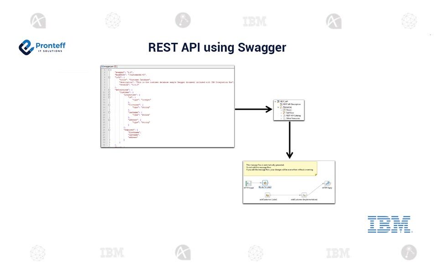Expand the REST API Catalog folder

pos(281,116)
